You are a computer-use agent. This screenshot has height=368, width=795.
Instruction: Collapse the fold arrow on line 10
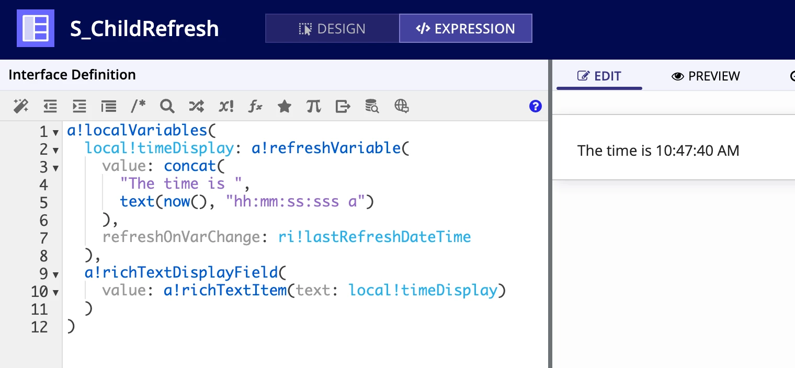[55, 293]
